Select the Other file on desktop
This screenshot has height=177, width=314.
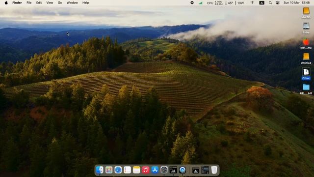pos(306,74)
